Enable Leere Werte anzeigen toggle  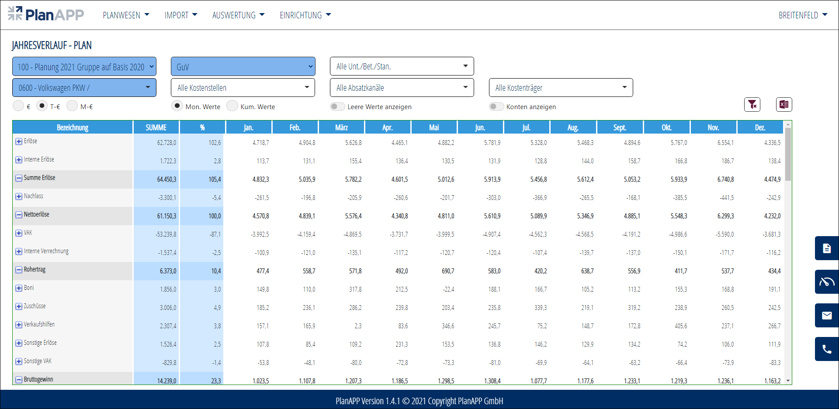337,107
